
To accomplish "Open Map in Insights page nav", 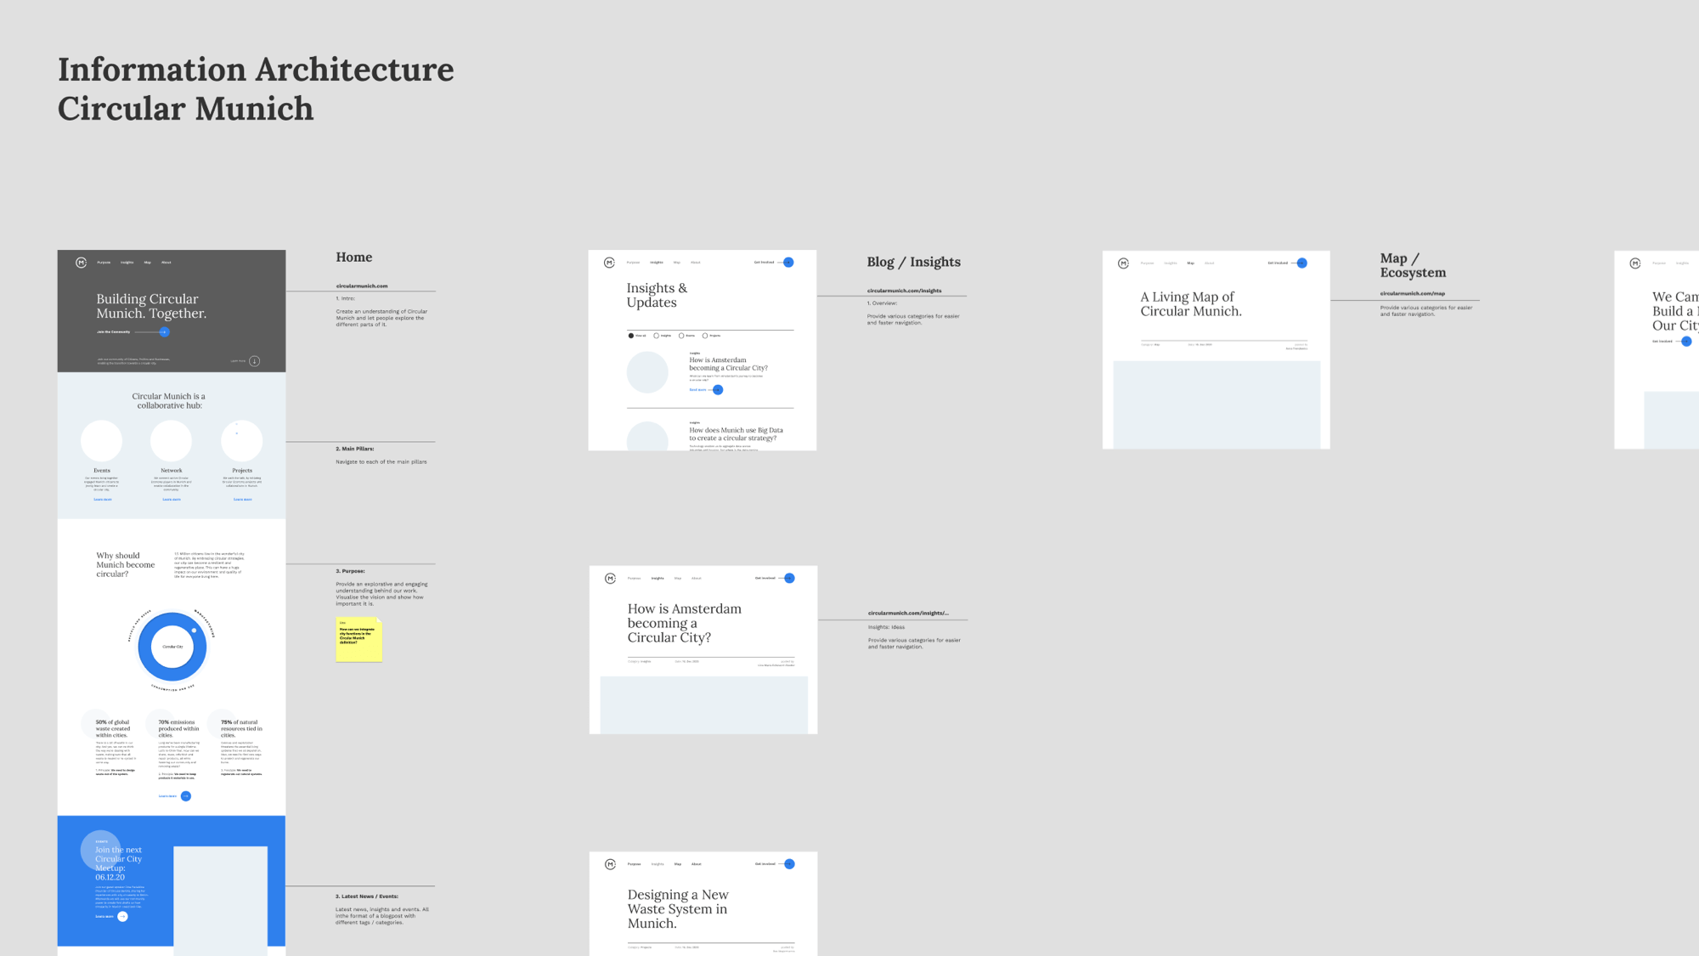I will point(677,263).
